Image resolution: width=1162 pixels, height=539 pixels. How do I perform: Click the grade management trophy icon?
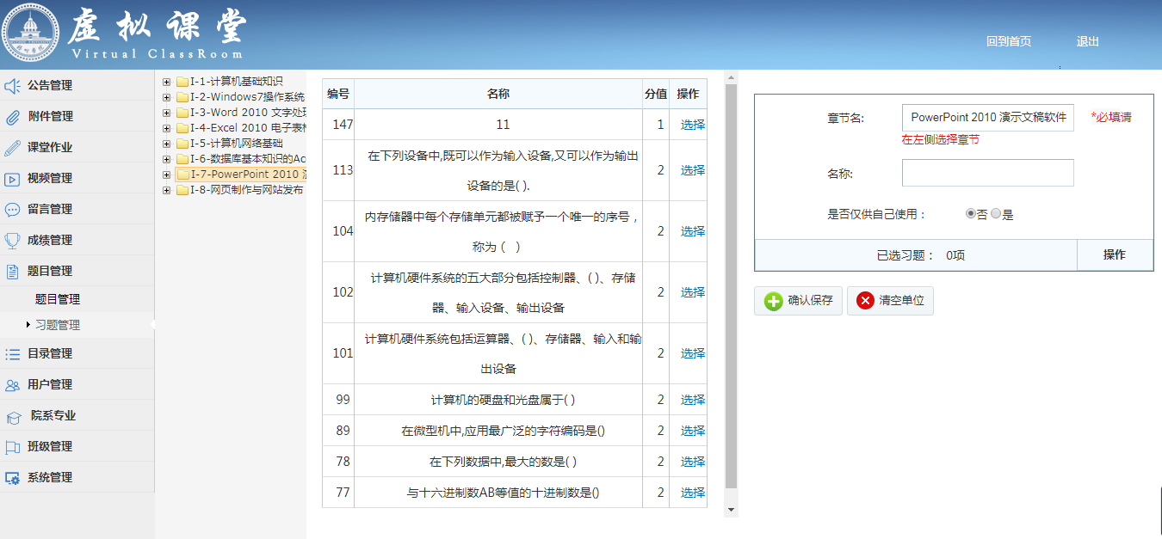[x=12, y=241]
